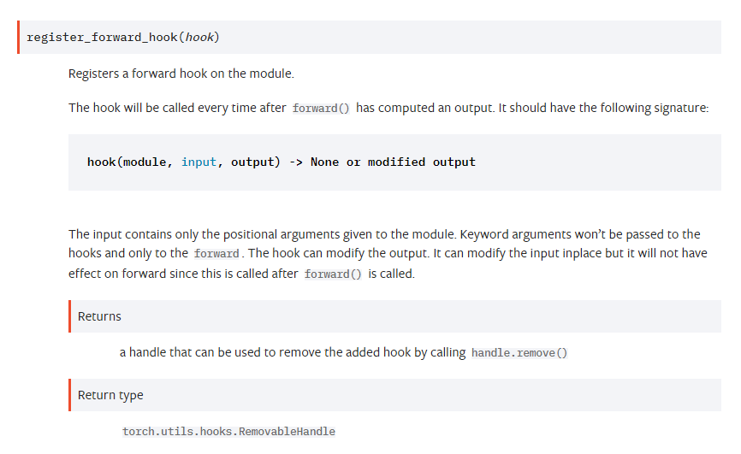Open torch.utils.hooks.RemovableHandle link

pyautogui.click(x=228, y=431)
